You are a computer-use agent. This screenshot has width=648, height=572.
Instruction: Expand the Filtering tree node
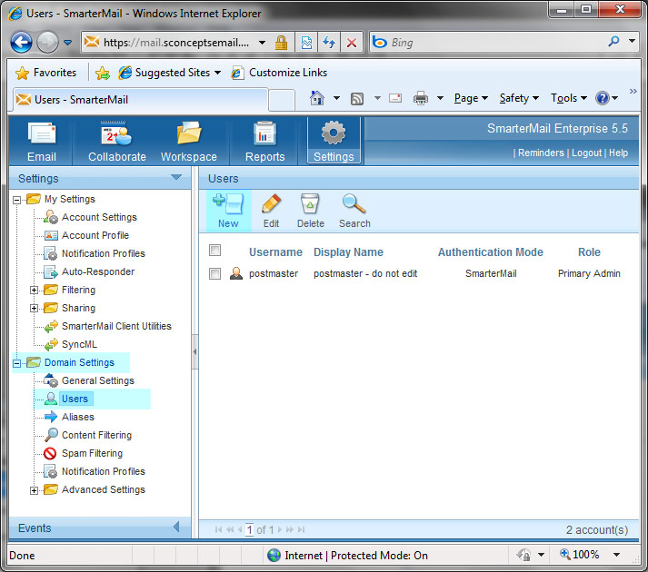pyautogui.click(x=35, y=290)
